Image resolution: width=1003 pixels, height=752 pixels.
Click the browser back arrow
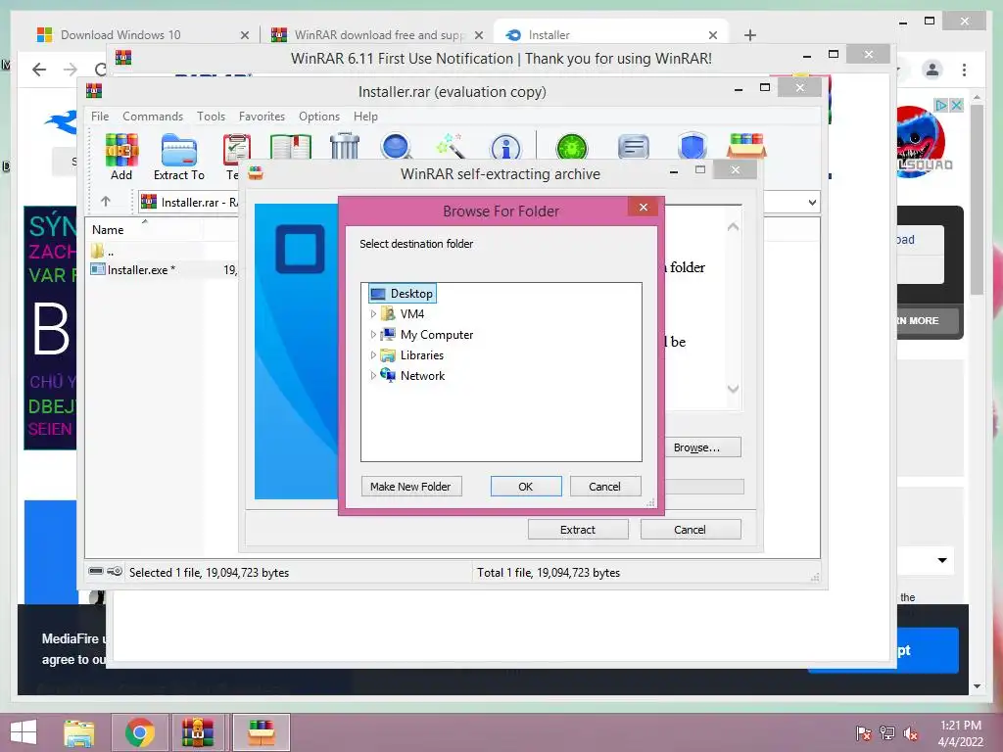coord(39,70)
